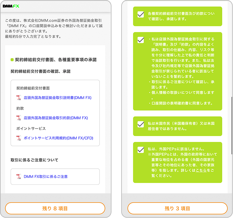
Task: Uncheck 各種契約締結前交付書面及び約款 confirmation checkbox
Action: [x=141, y=14]
